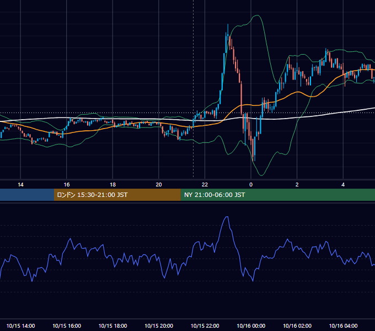This screenshot has height=331, width=375.
Task: Click the 10/15 20:00 date label
Action: 159,325
